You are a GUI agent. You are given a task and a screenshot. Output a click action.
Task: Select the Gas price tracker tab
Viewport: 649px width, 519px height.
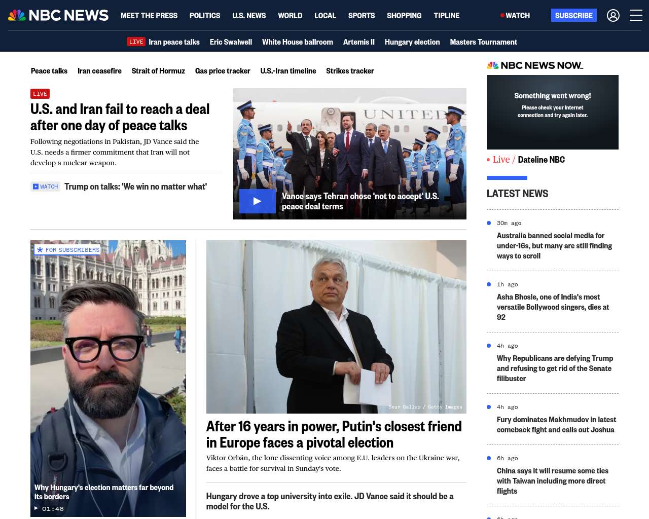click(223, 71)
